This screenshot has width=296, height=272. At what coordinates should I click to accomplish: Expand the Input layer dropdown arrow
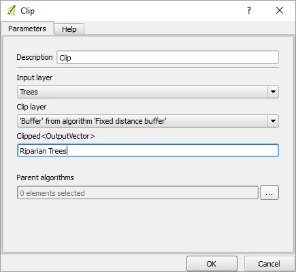273,92
